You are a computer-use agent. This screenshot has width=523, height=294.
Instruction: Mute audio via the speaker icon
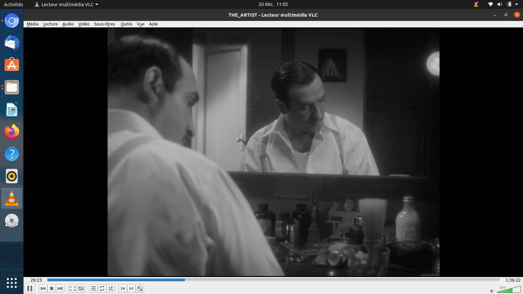coord(492,291)
